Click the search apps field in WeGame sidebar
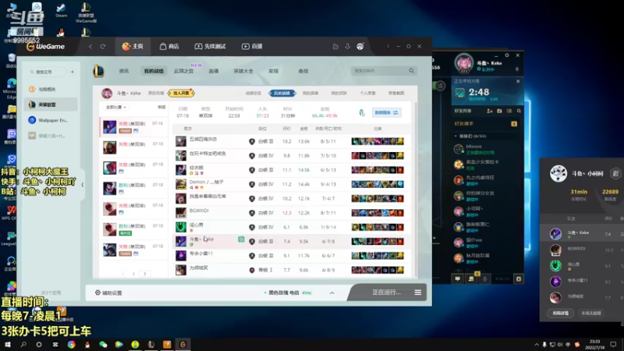This screenshot has width=624, height=351. point(47,72)
